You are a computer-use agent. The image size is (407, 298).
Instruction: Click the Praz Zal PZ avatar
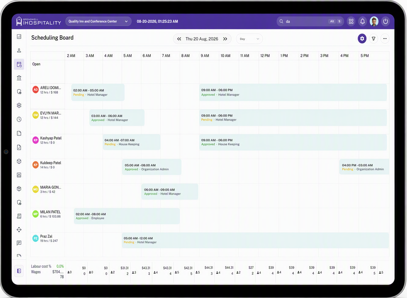click(x=35, y=238)
